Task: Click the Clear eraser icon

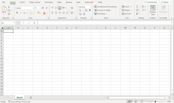Action: coord(137,14)
